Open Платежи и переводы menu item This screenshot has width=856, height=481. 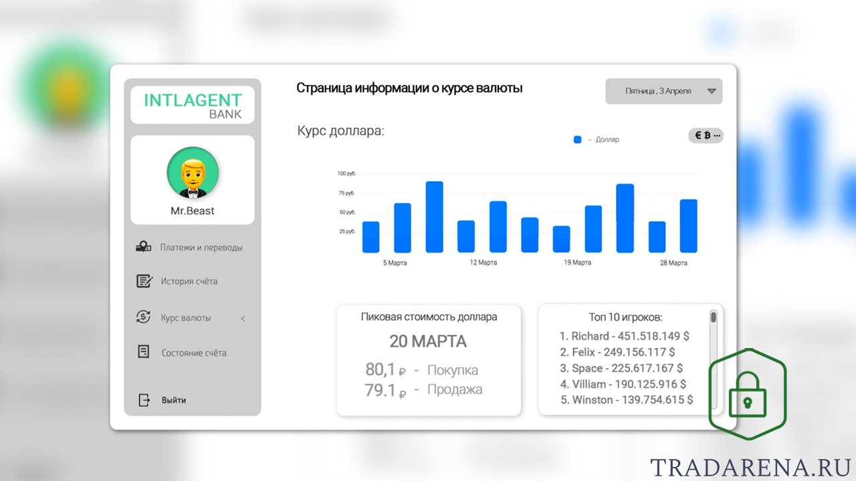(x=201, y=247)
